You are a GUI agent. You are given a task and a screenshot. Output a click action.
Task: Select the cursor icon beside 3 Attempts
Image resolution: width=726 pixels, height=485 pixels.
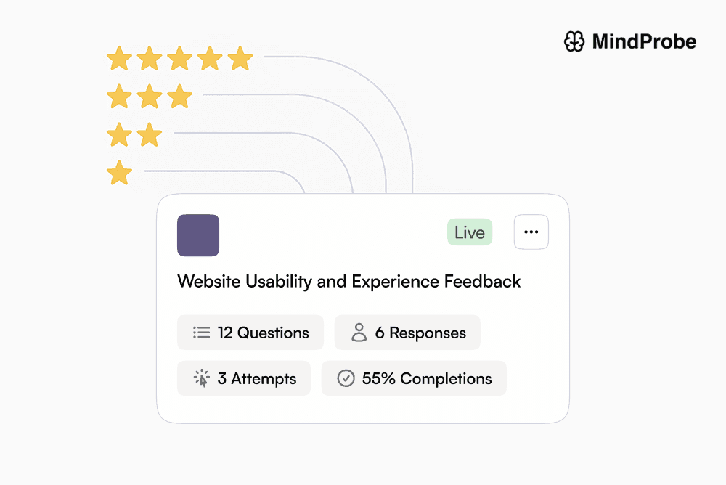coord(200,378)
